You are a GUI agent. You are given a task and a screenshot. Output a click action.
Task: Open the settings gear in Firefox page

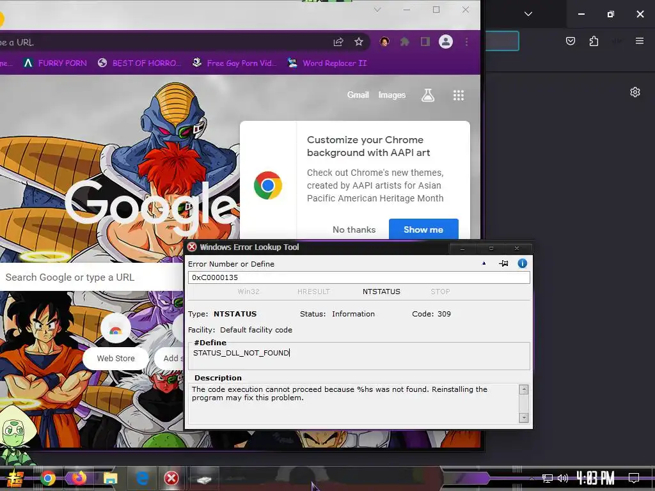click(x=635, y=92)
